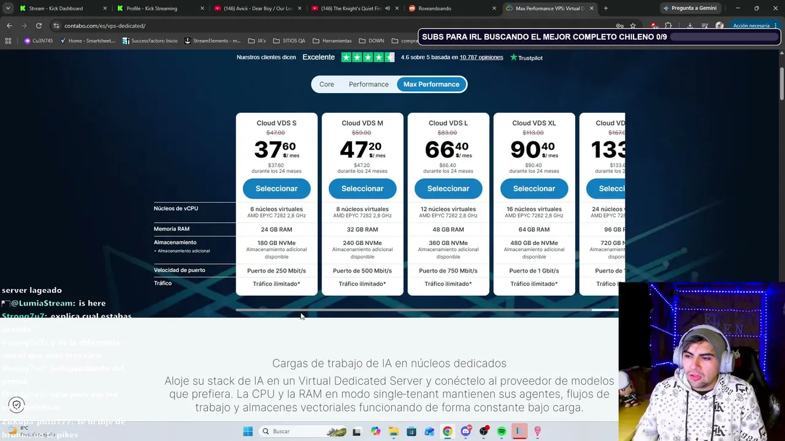Open the Home - Smartsheet bookmark
This screenshot has width=785, height=441.
pos(88,41)
